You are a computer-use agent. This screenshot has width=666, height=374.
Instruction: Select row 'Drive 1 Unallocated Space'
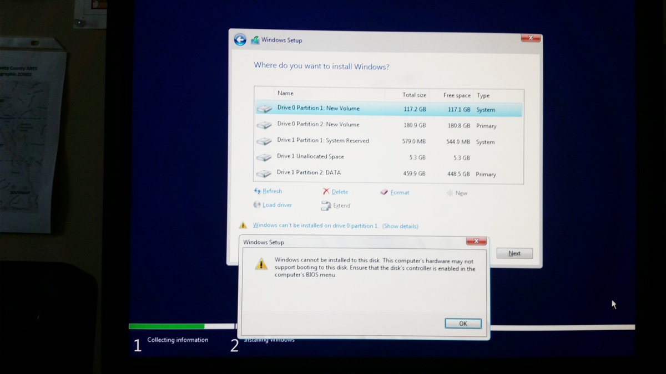(389, 157)
